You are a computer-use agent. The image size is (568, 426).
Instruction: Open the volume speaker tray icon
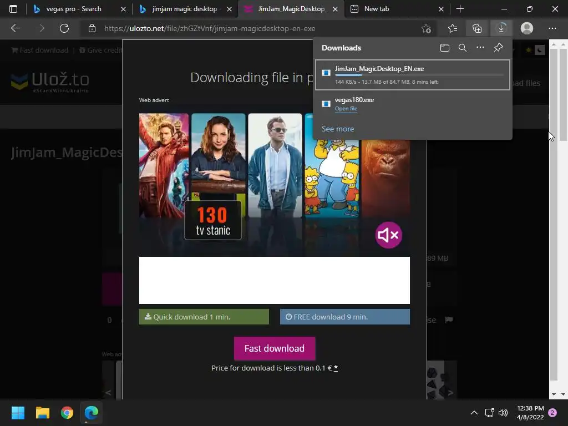(503, 413)
